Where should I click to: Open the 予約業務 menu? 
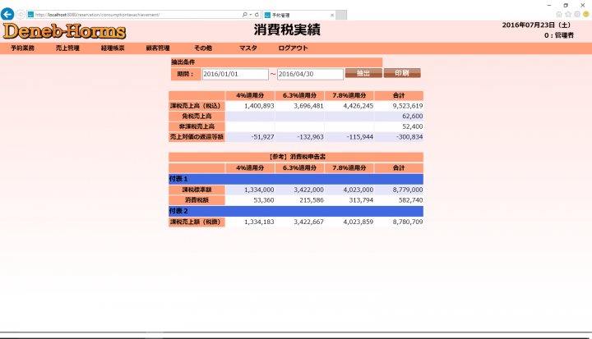tap(23, 48)
